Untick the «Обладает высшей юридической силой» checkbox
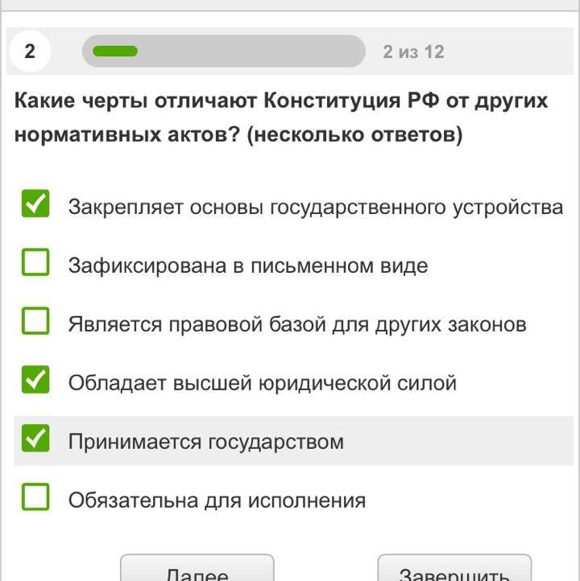The image size is (580, 581). click(x=35, y=381)
